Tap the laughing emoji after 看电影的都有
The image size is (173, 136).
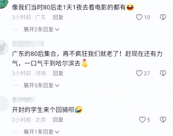pos(130,7)
